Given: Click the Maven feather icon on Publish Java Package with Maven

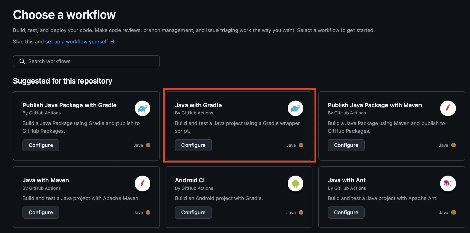Looking at the screenshot, I should pyautogui.click(x=448, y=108).
